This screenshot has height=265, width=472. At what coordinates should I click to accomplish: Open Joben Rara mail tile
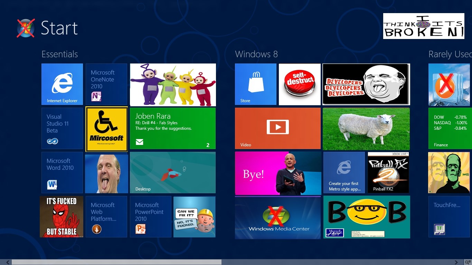point(173,128)
